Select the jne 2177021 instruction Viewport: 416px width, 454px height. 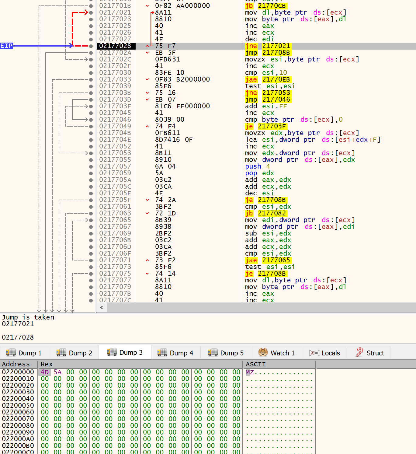point(268,46)
